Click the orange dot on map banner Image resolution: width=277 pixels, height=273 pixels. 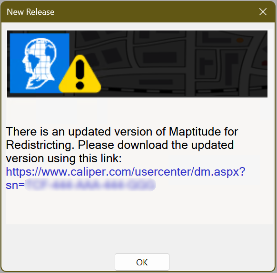(240, 40)
